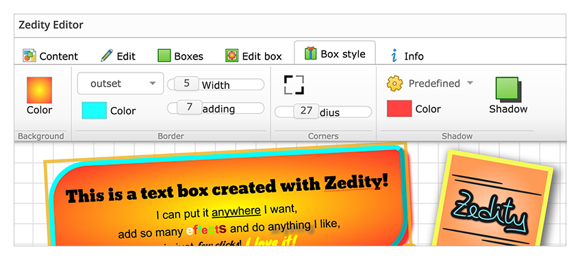Click the border Width slider handle
580x260 pixels.
tap(186, 83)
